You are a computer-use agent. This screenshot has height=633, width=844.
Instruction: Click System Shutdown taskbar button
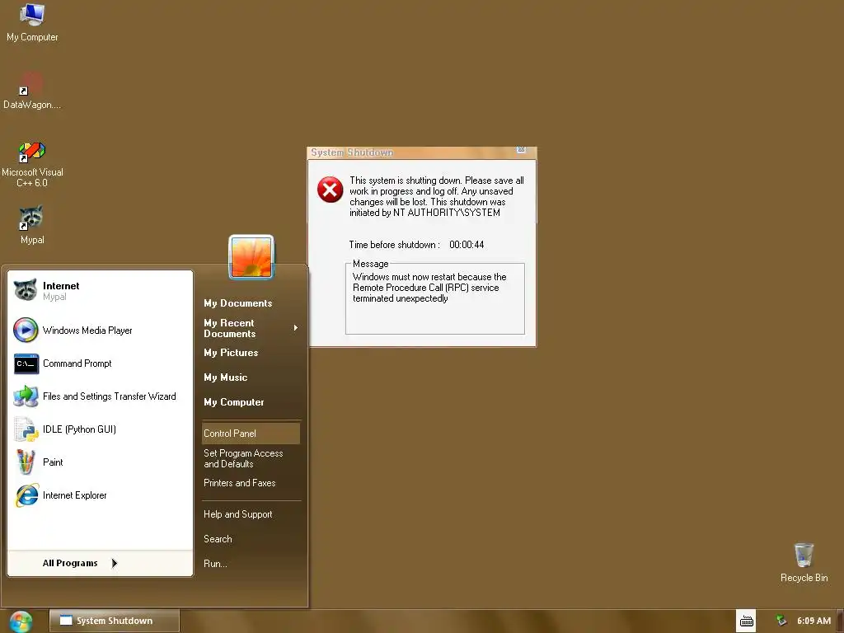pyautogui.click(x=114, y=621)
